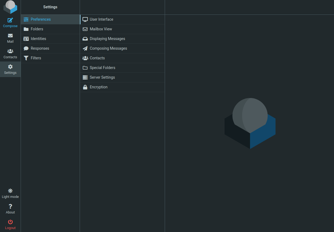Open Mailbox View preferences

coord(101,29)
